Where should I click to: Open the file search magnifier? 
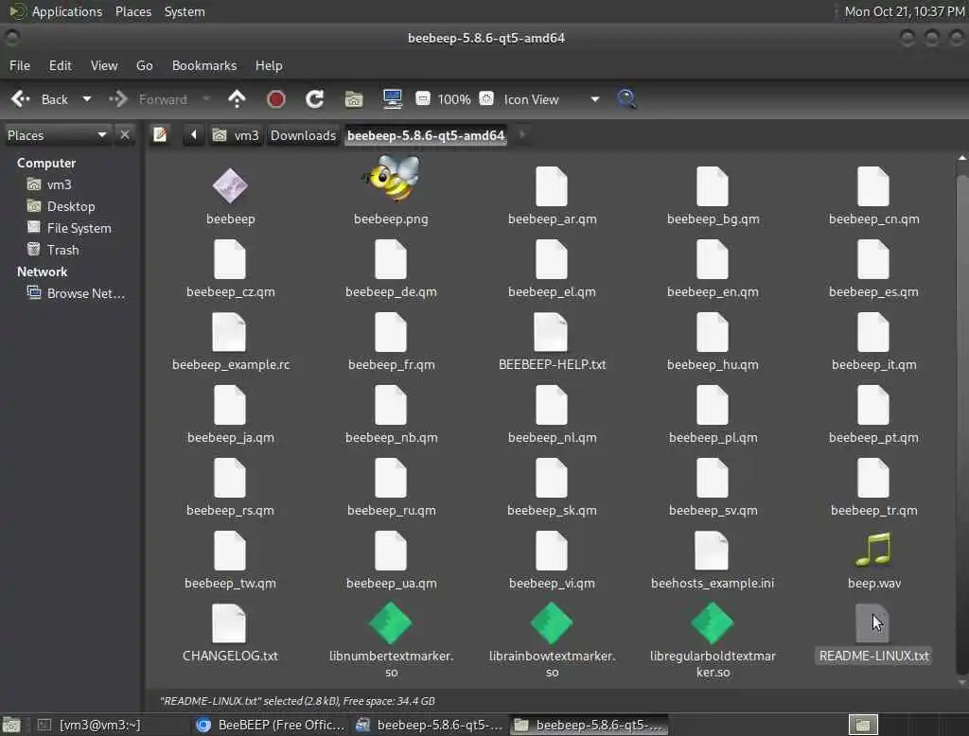626,99
